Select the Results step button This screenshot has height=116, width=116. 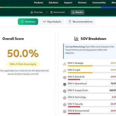click(78, 12)
